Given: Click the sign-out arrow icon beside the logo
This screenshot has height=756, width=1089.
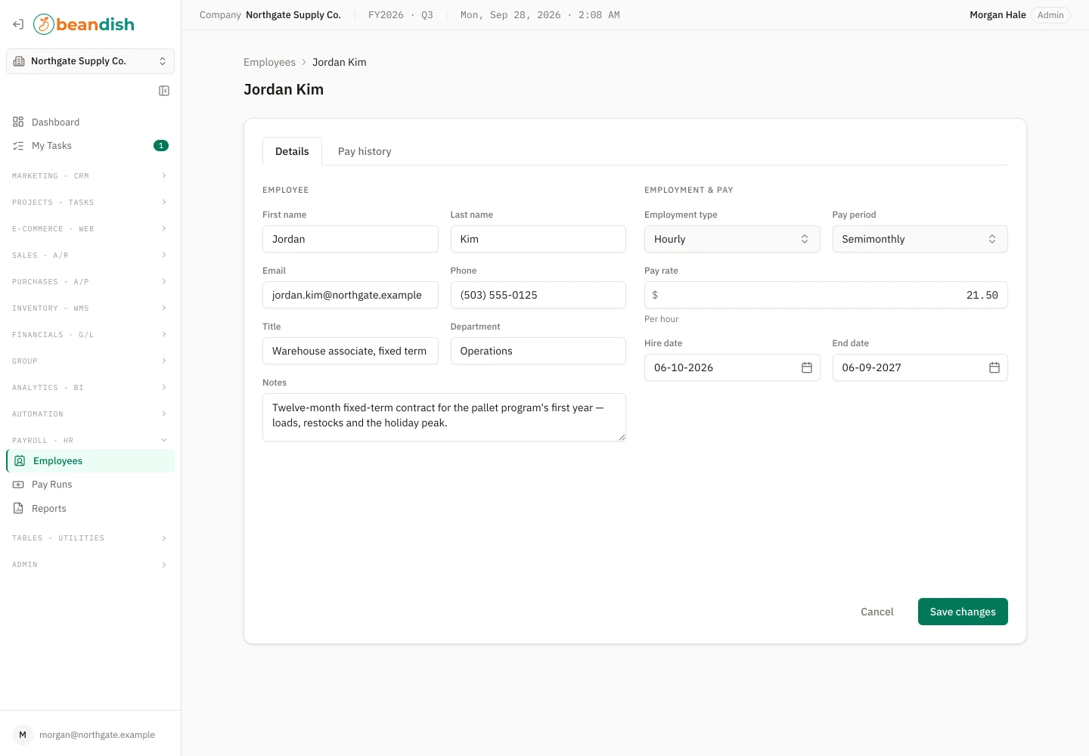Looking at the screenshot, I should click(x=18, y=24).
